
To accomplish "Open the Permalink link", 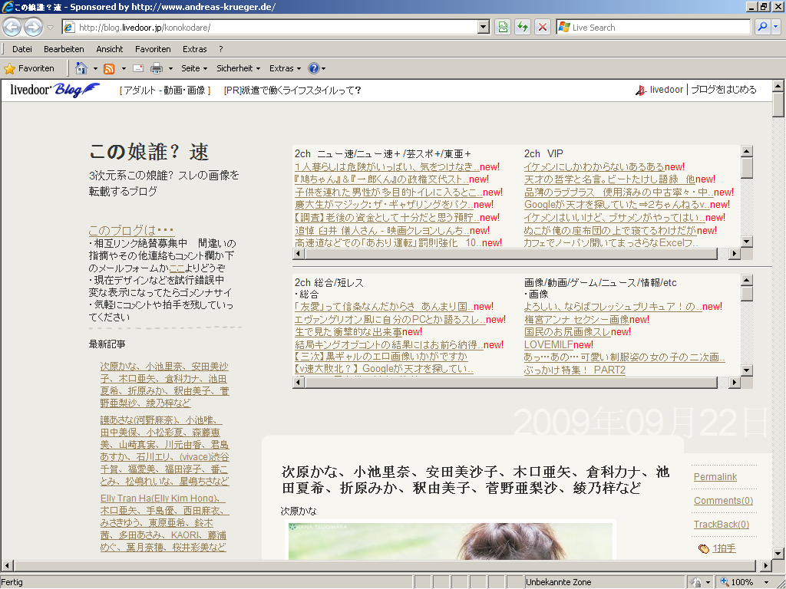I will point(715,477).
